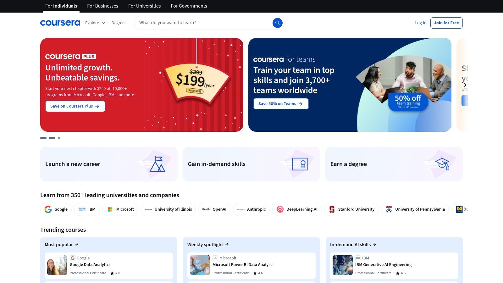Click Save 50% on Teams

(x=281, y=103)
